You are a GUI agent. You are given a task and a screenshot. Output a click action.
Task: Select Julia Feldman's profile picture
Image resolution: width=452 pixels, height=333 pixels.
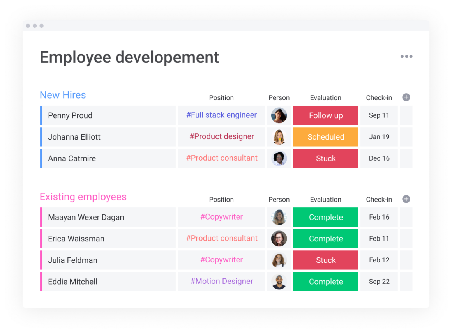279,260
